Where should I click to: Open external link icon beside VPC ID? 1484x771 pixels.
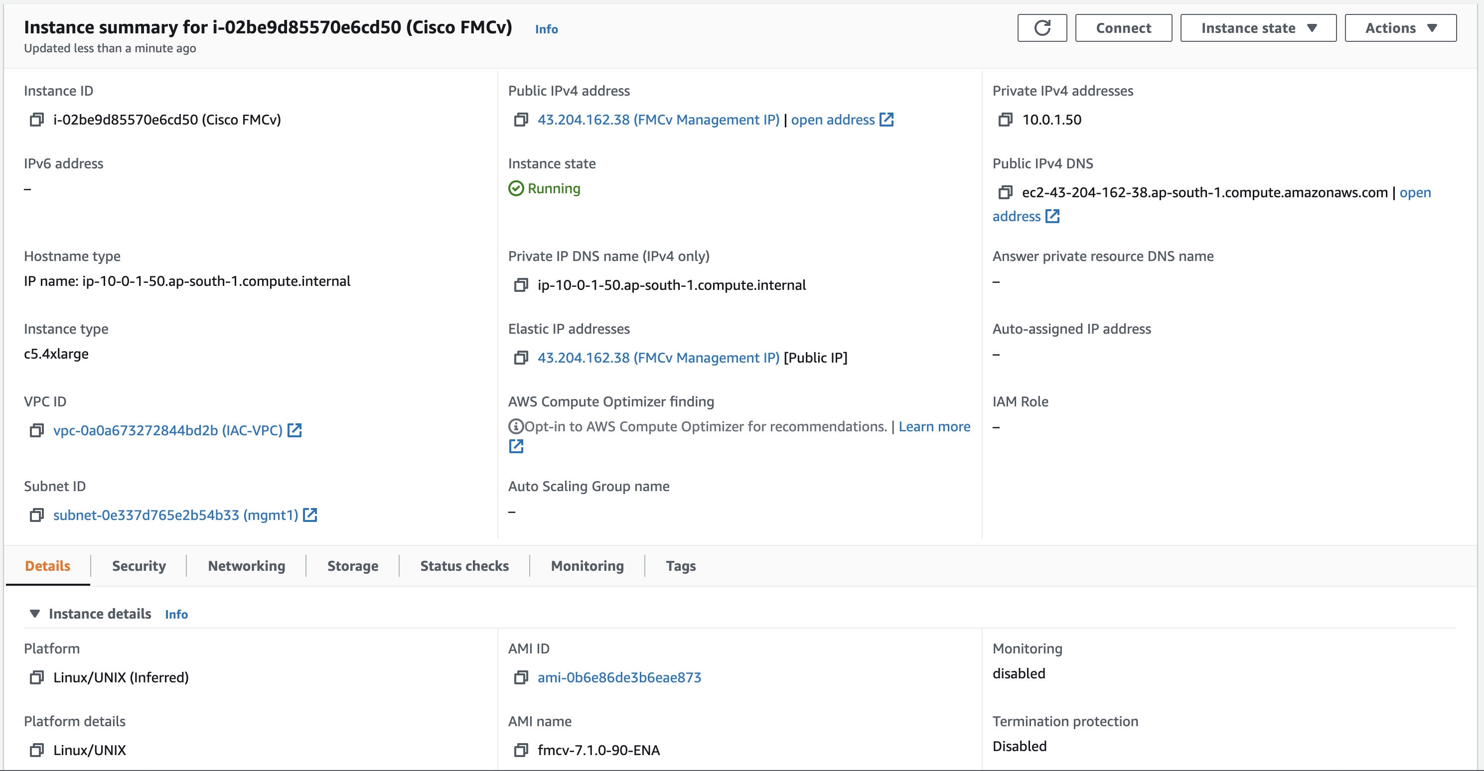coord(295,431)
